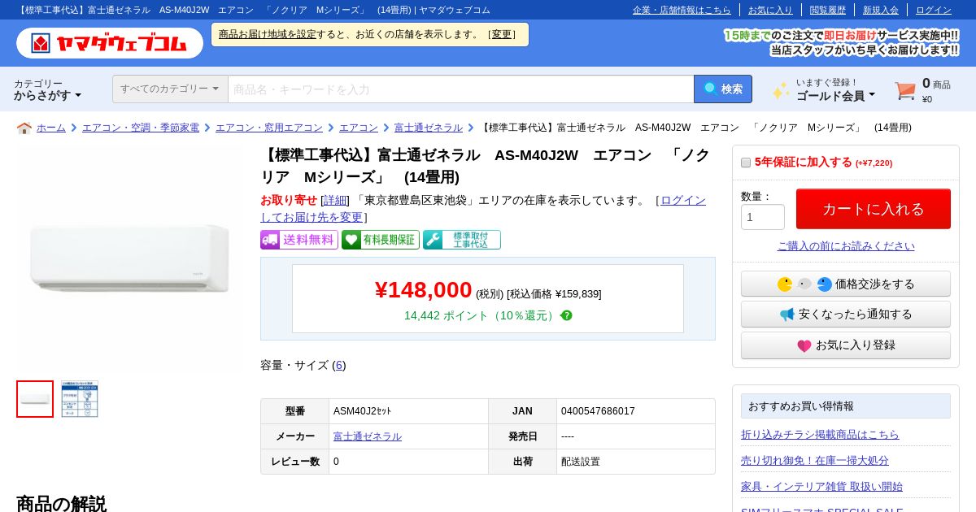Click the 詳細 link next to お取り寄せ
This screenshot has width=976, height=512.
[x=335, y=200]
